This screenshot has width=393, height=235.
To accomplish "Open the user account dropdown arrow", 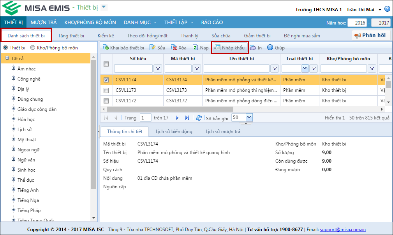I will pyautogui.click(x=380, y=10).
